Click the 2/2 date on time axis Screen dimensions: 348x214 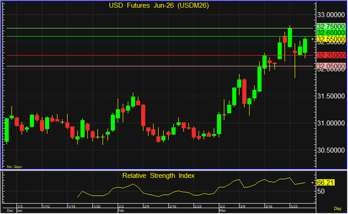pos(122,206)
